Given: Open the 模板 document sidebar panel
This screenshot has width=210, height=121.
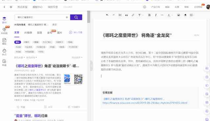Looking at the screenshot, I should click(4, 41).
